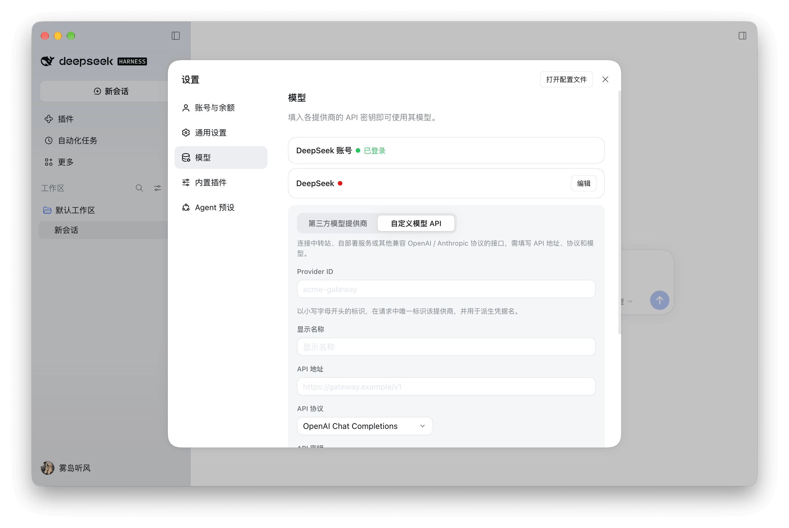This screenshot has width=789, height=528.
Task: Click the HARNESS badge
Action: point(132,61)
